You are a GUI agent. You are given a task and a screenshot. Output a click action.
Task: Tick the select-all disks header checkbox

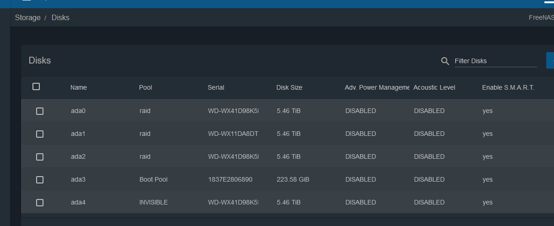(36, 86)
